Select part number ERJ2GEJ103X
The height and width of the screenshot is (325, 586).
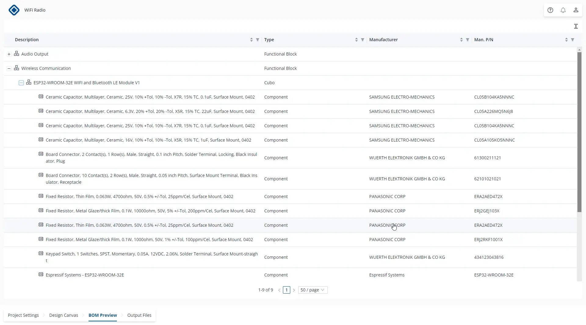click(x=487, y=211)
